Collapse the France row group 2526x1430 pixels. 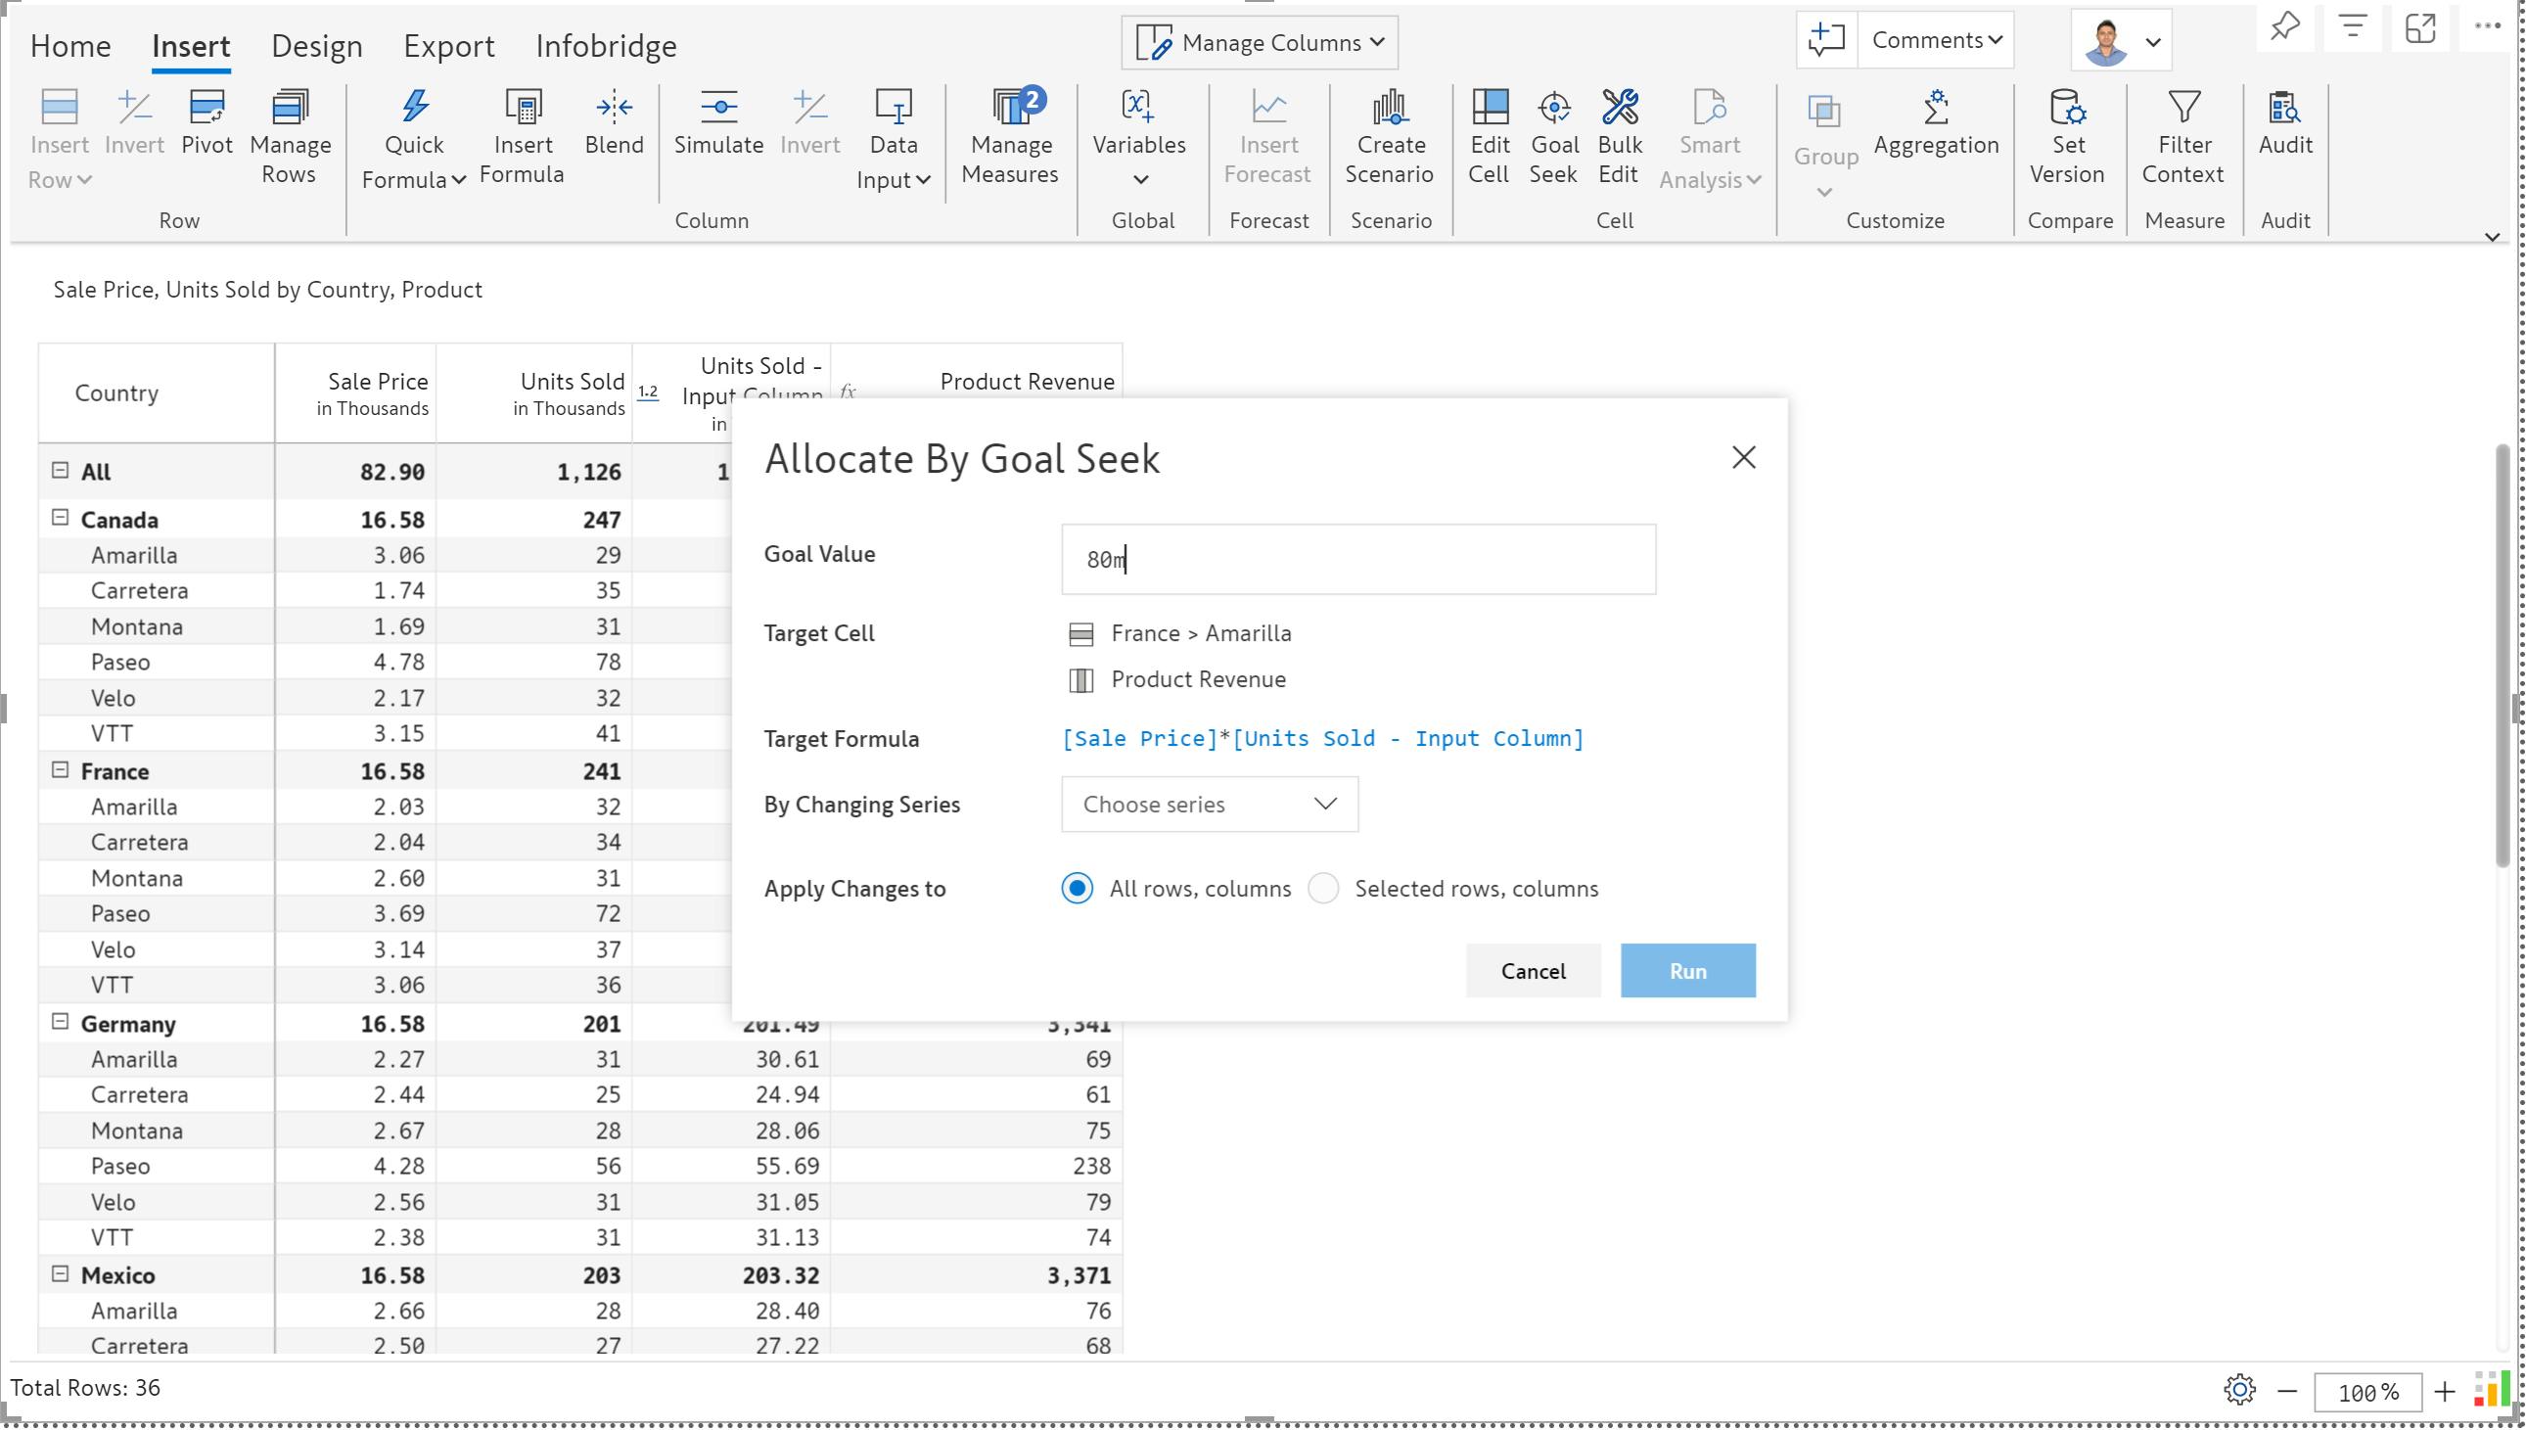(60, 770)
